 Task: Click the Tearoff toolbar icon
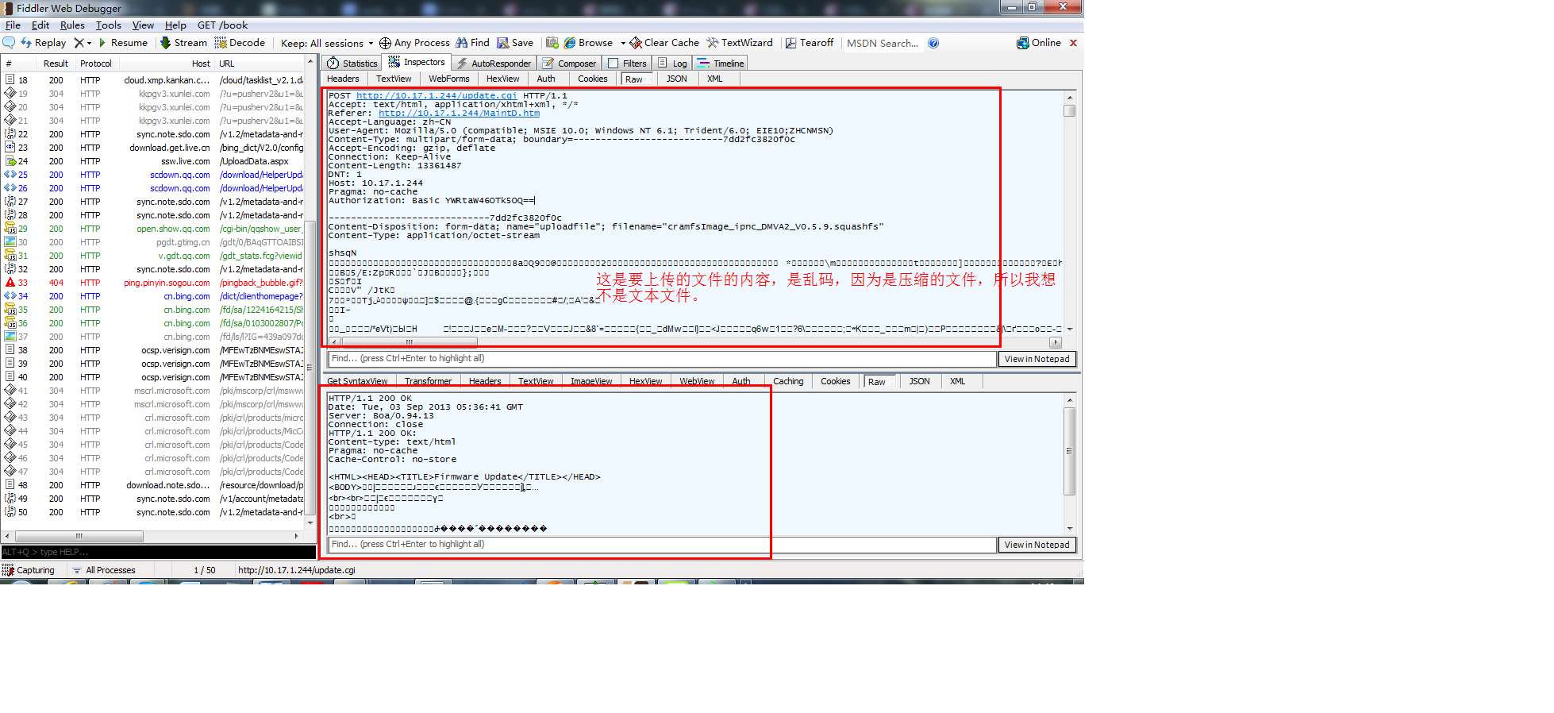tap(790, 43)
